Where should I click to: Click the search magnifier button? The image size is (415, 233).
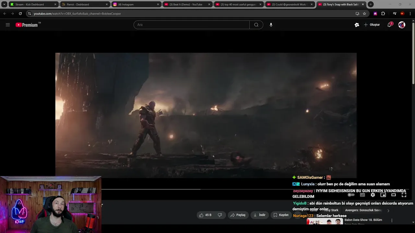(x=256, y=25)
